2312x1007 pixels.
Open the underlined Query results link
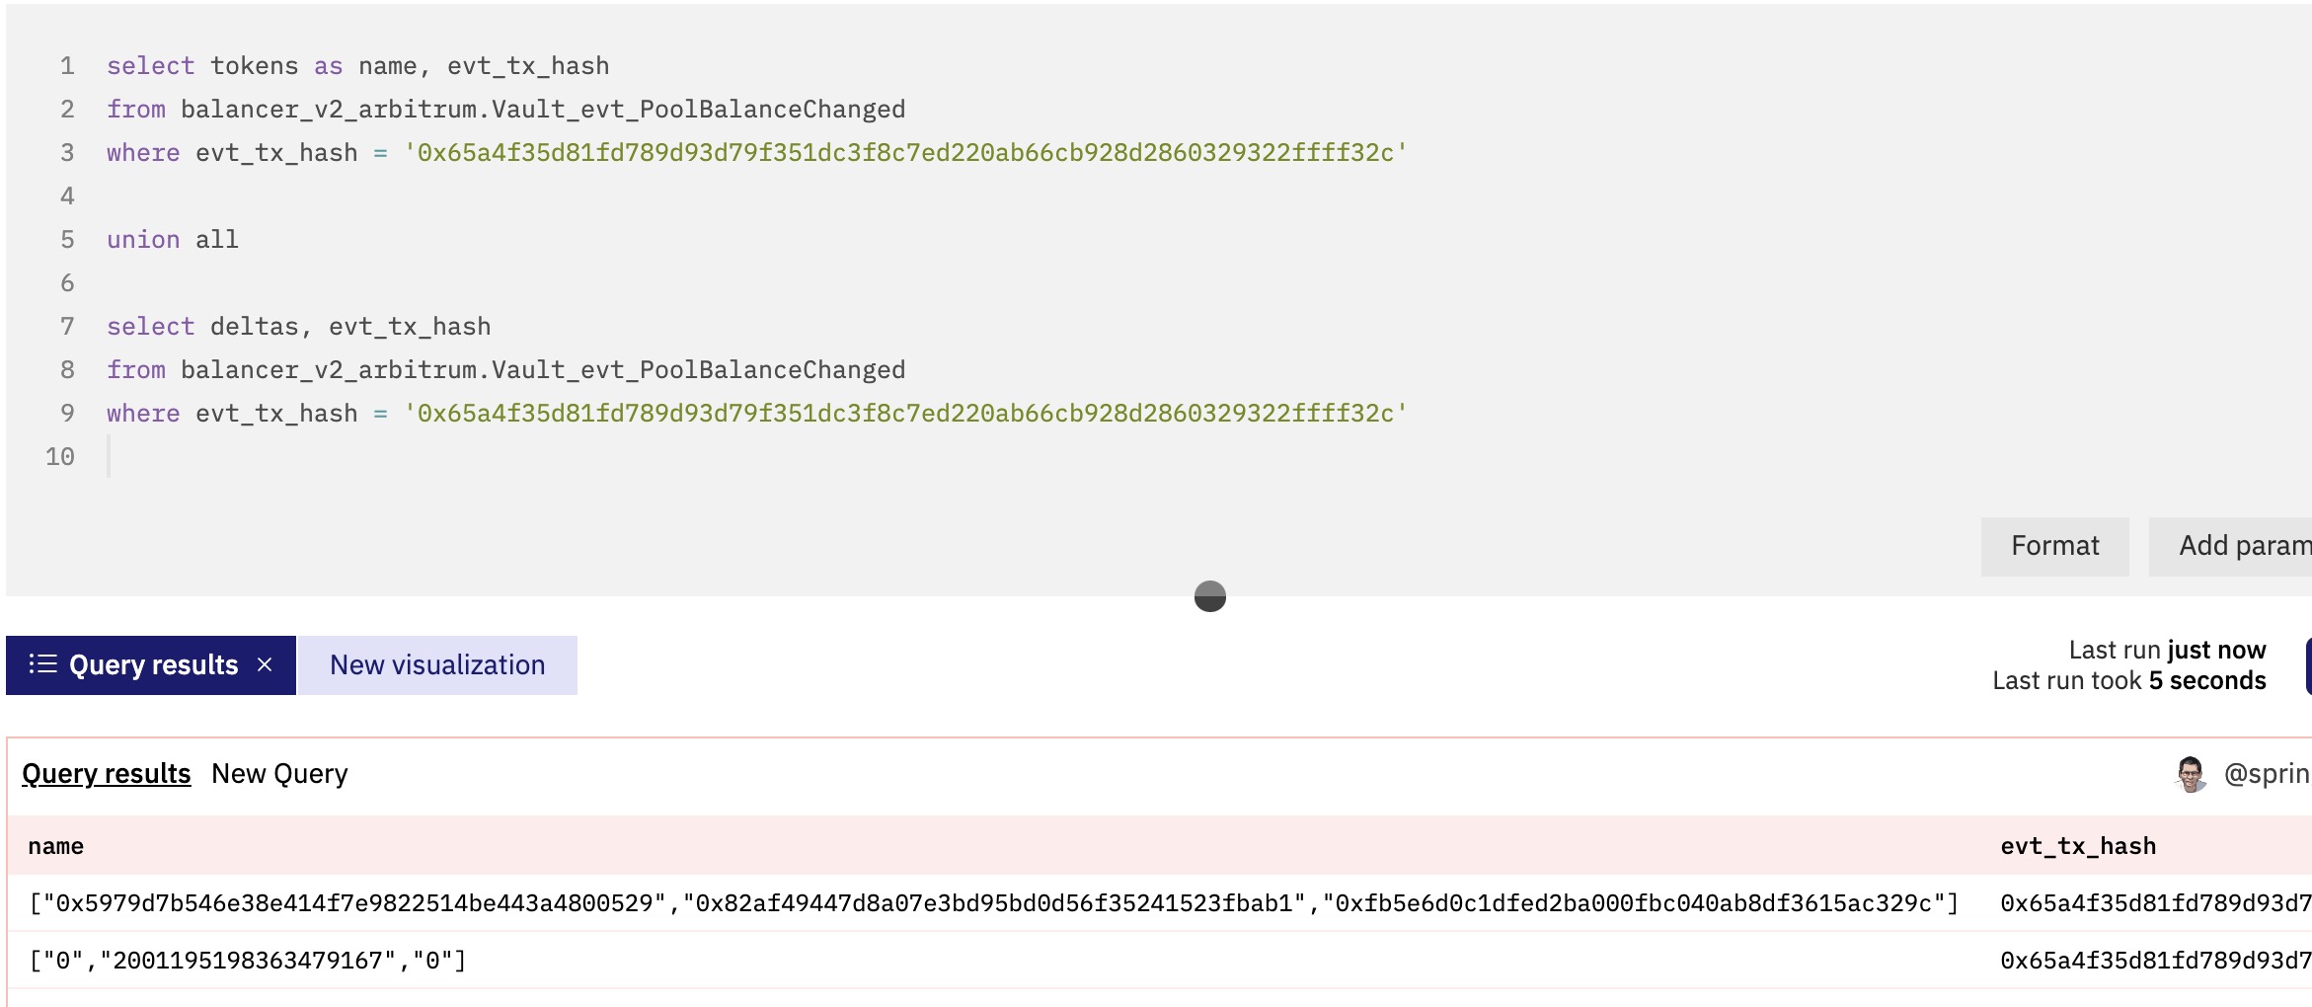click(107, 774)
